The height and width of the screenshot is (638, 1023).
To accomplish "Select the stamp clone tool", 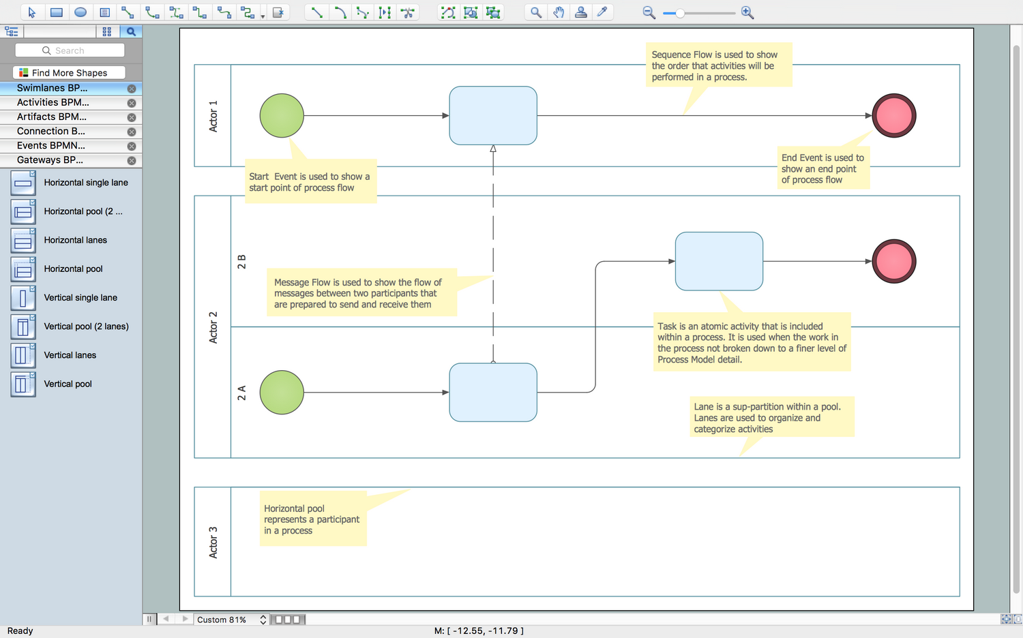I will pyautogui.click(x=581, y=12).
